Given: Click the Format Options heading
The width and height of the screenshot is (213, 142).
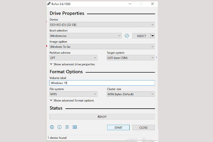Looking at the screenshot, I should [66, 72].
